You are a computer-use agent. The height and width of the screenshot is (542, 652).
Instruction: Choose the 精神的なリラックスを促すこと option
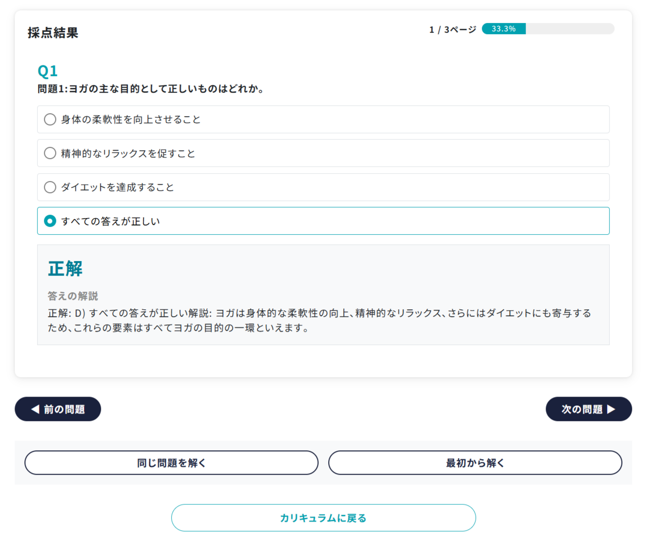pos(50,153)
